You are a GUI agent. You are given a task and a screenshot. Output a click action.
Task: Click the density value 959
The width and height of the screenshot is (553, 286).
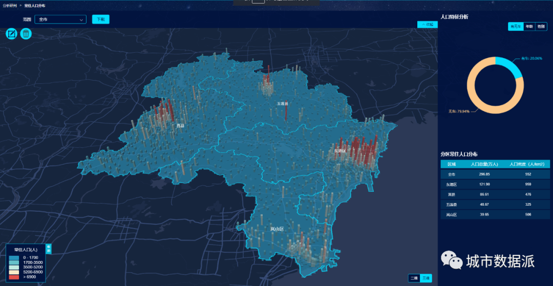(528, 185)
